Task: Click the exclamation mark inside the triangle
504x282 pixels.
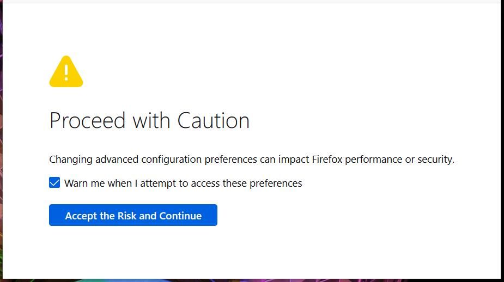Action: [66, 72]
